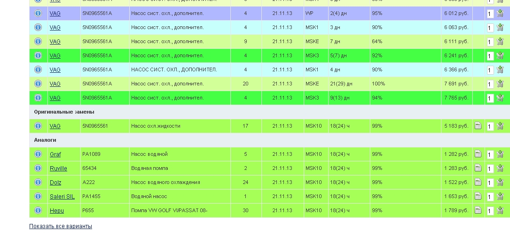
Task: Open document icon in the 5 183 руб. row
Action: coord(478,125)
